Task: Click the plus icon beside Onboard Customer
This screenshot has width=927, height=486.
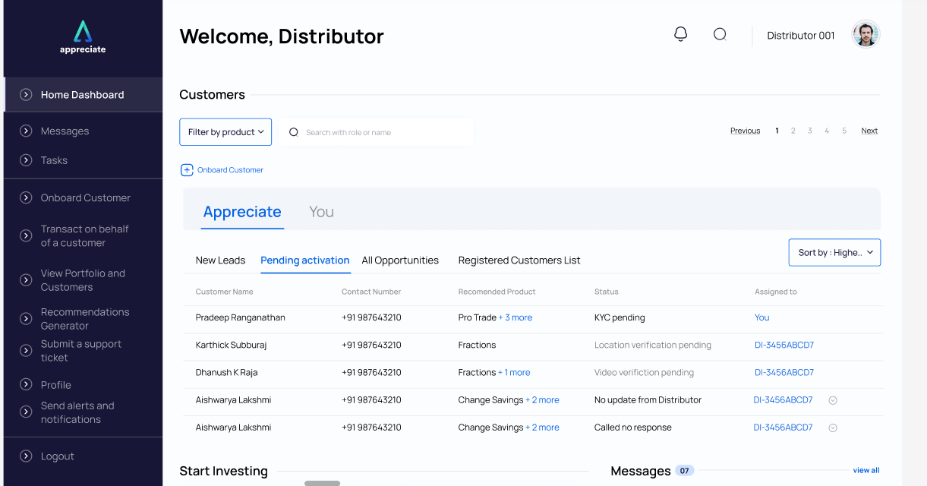Action: (x=187, y=170)
